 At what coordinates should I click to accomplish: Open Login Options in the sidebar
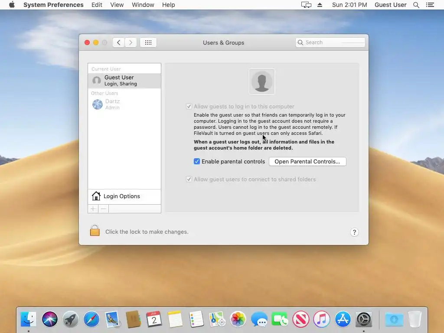click(x=124, y=196)
